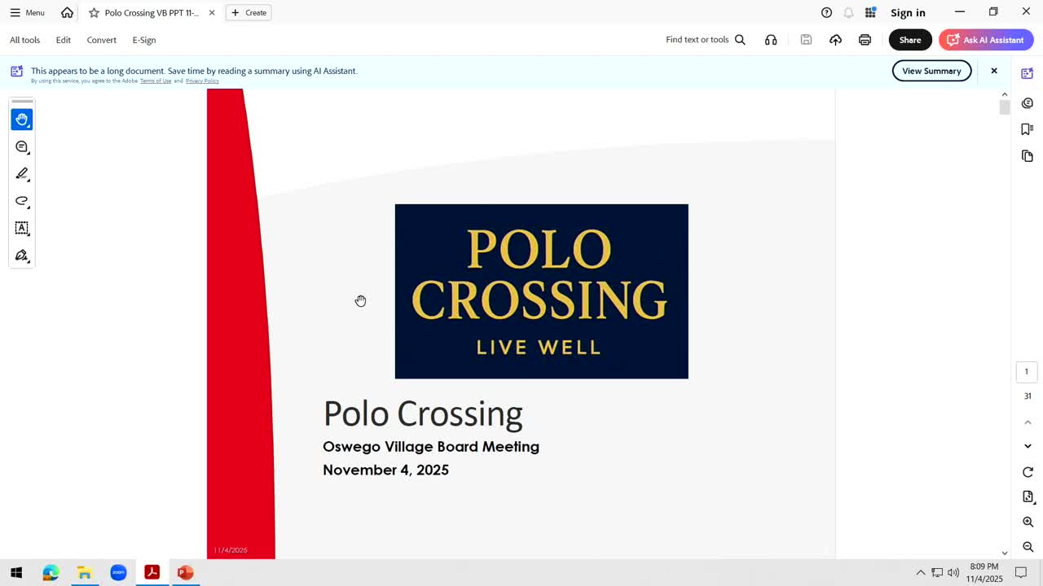The width and height of the screenshot is (1043, 586).
Task: Click the Polo Crossing Live Well logo
Action: click(x=542, y=291)
